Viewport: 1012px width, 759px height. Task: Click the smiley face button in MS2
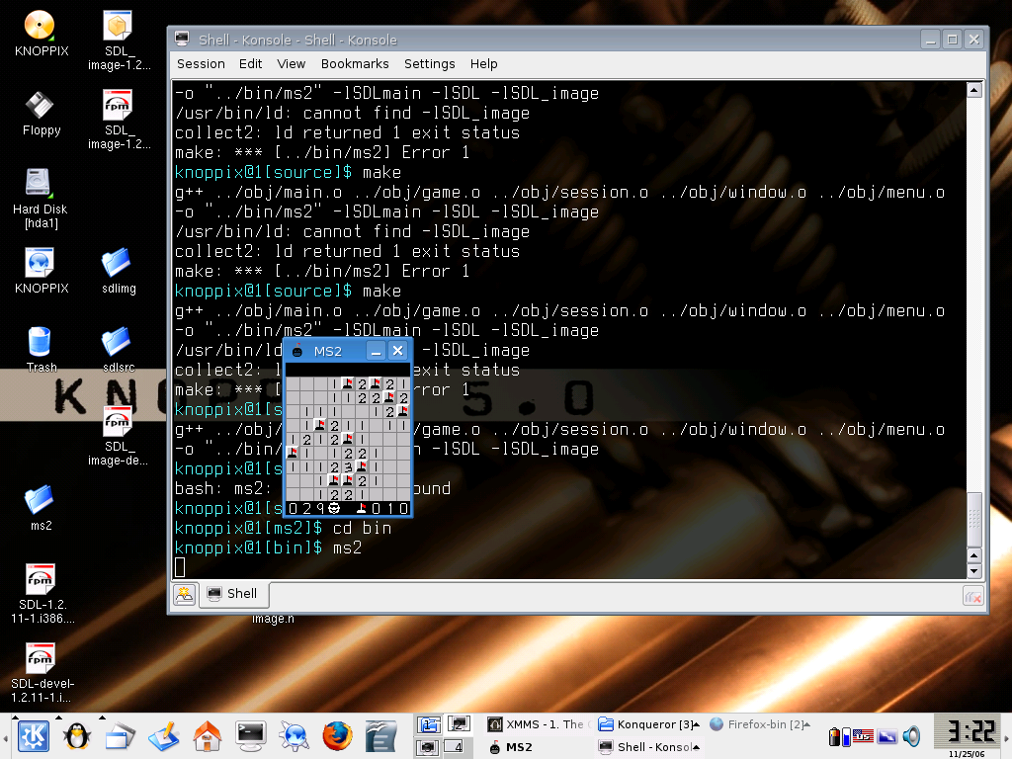point(333,508)
